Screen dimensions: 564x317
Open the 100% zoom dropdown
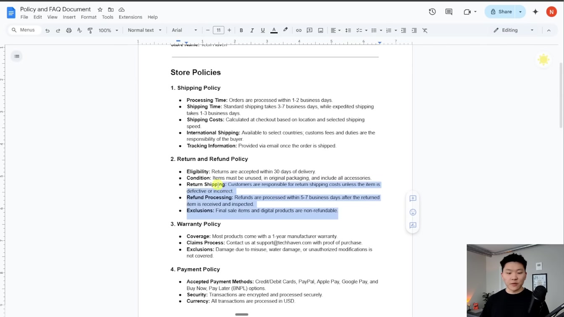coord(108,30)
